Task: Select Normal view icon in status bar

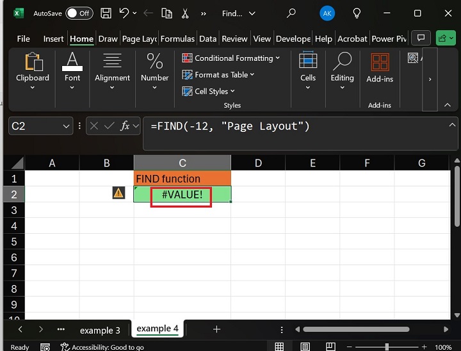Action: coord(279,347)
